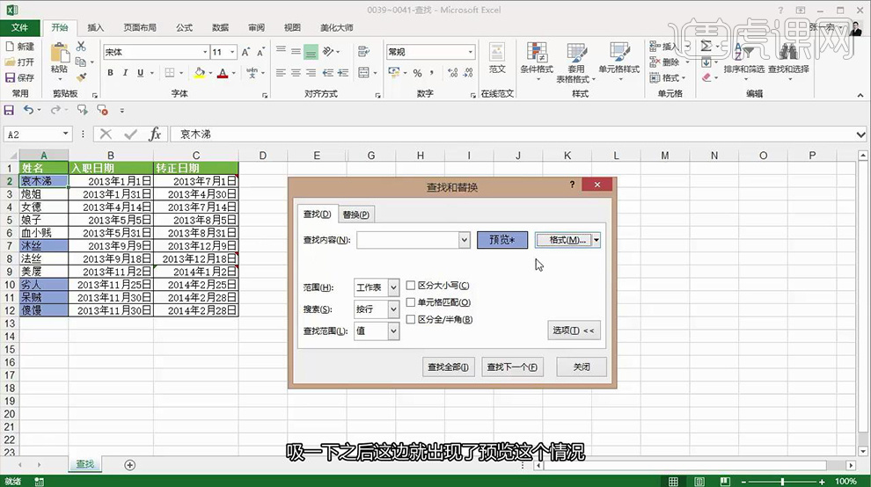
Task: Click the 选项 << button
Action: click(x=574, y=331)
